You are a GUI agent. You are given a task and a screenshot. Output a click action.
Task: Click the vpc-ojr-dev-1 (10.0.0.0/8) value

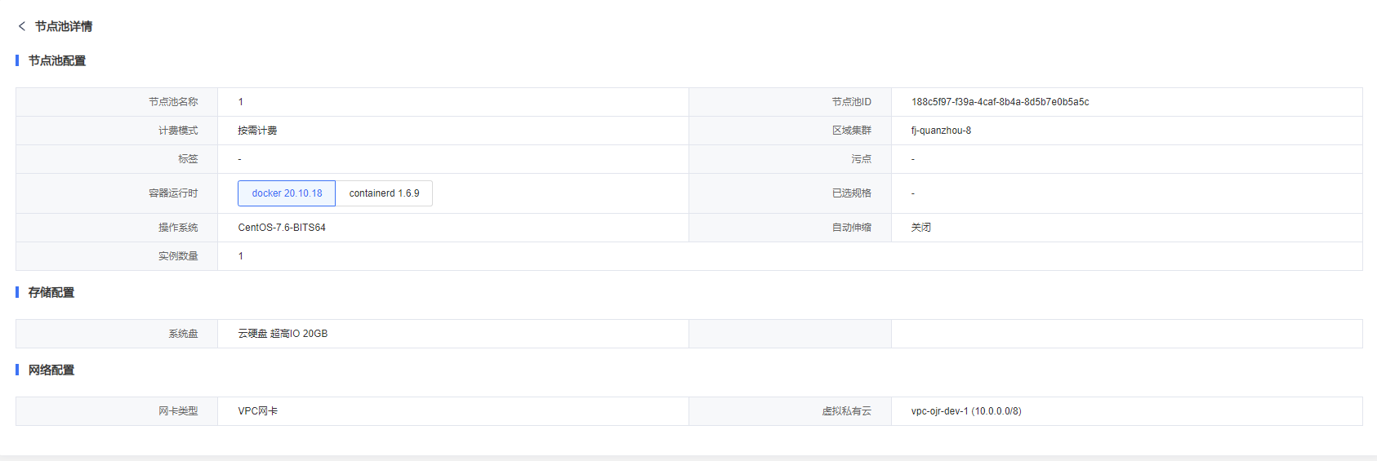click(966, 411)
